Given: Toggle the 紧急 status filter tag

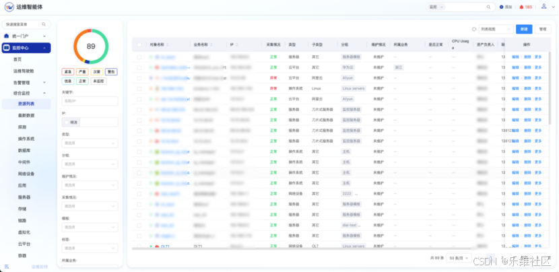Looking at the screenshot, I should pyautogui.click(x=68, y=71).
